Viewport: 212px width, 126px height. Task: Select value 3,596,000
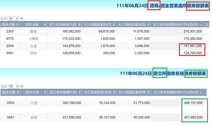pos(142,46)
